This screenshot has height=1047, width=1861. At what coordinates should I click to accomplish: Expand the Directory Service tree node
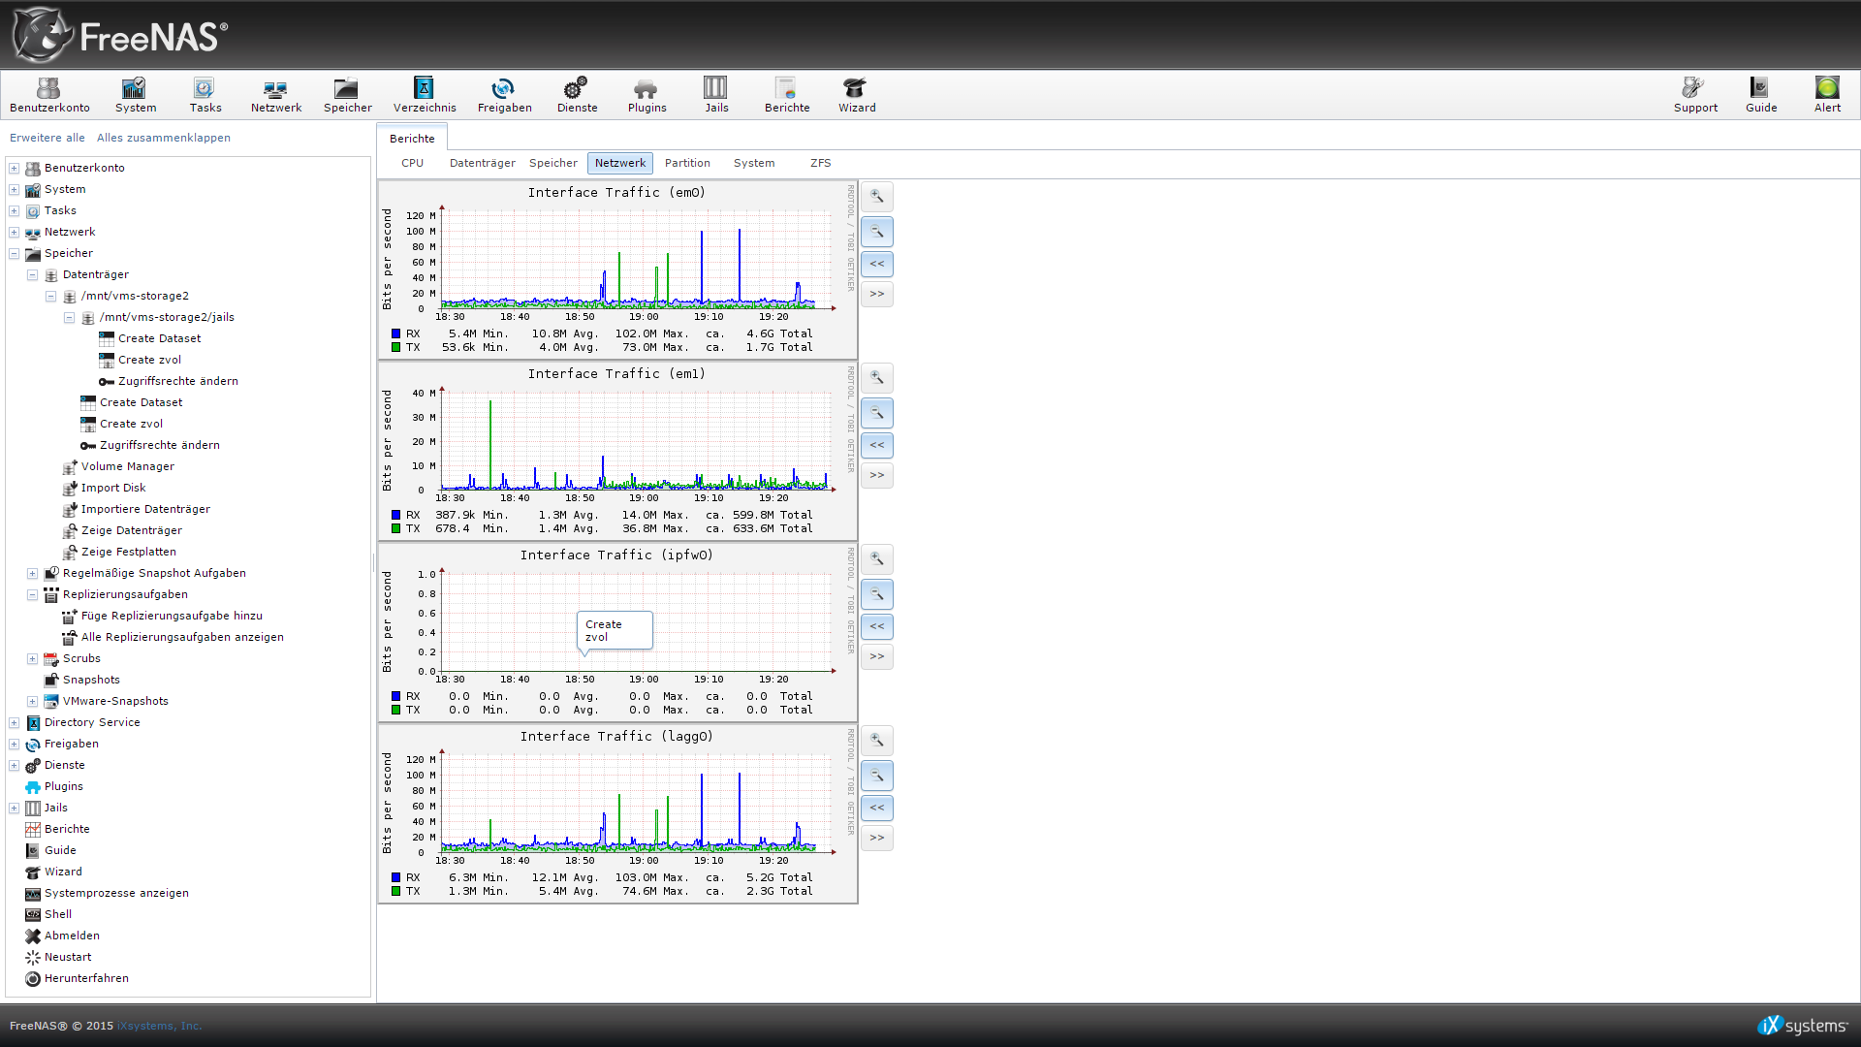point(15,722)
